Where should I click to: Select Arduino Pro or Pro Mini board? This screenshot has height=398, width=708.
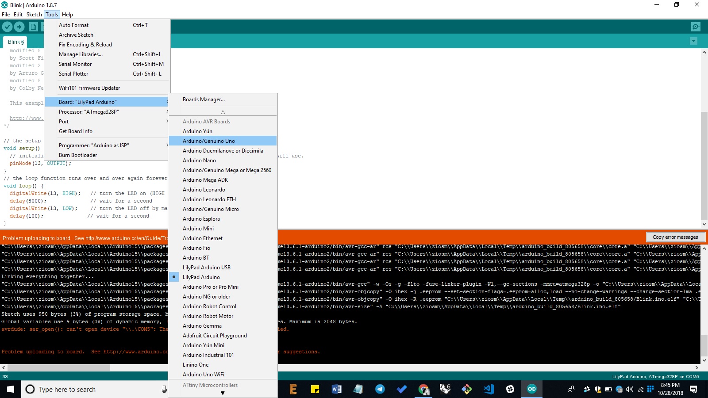223,287
